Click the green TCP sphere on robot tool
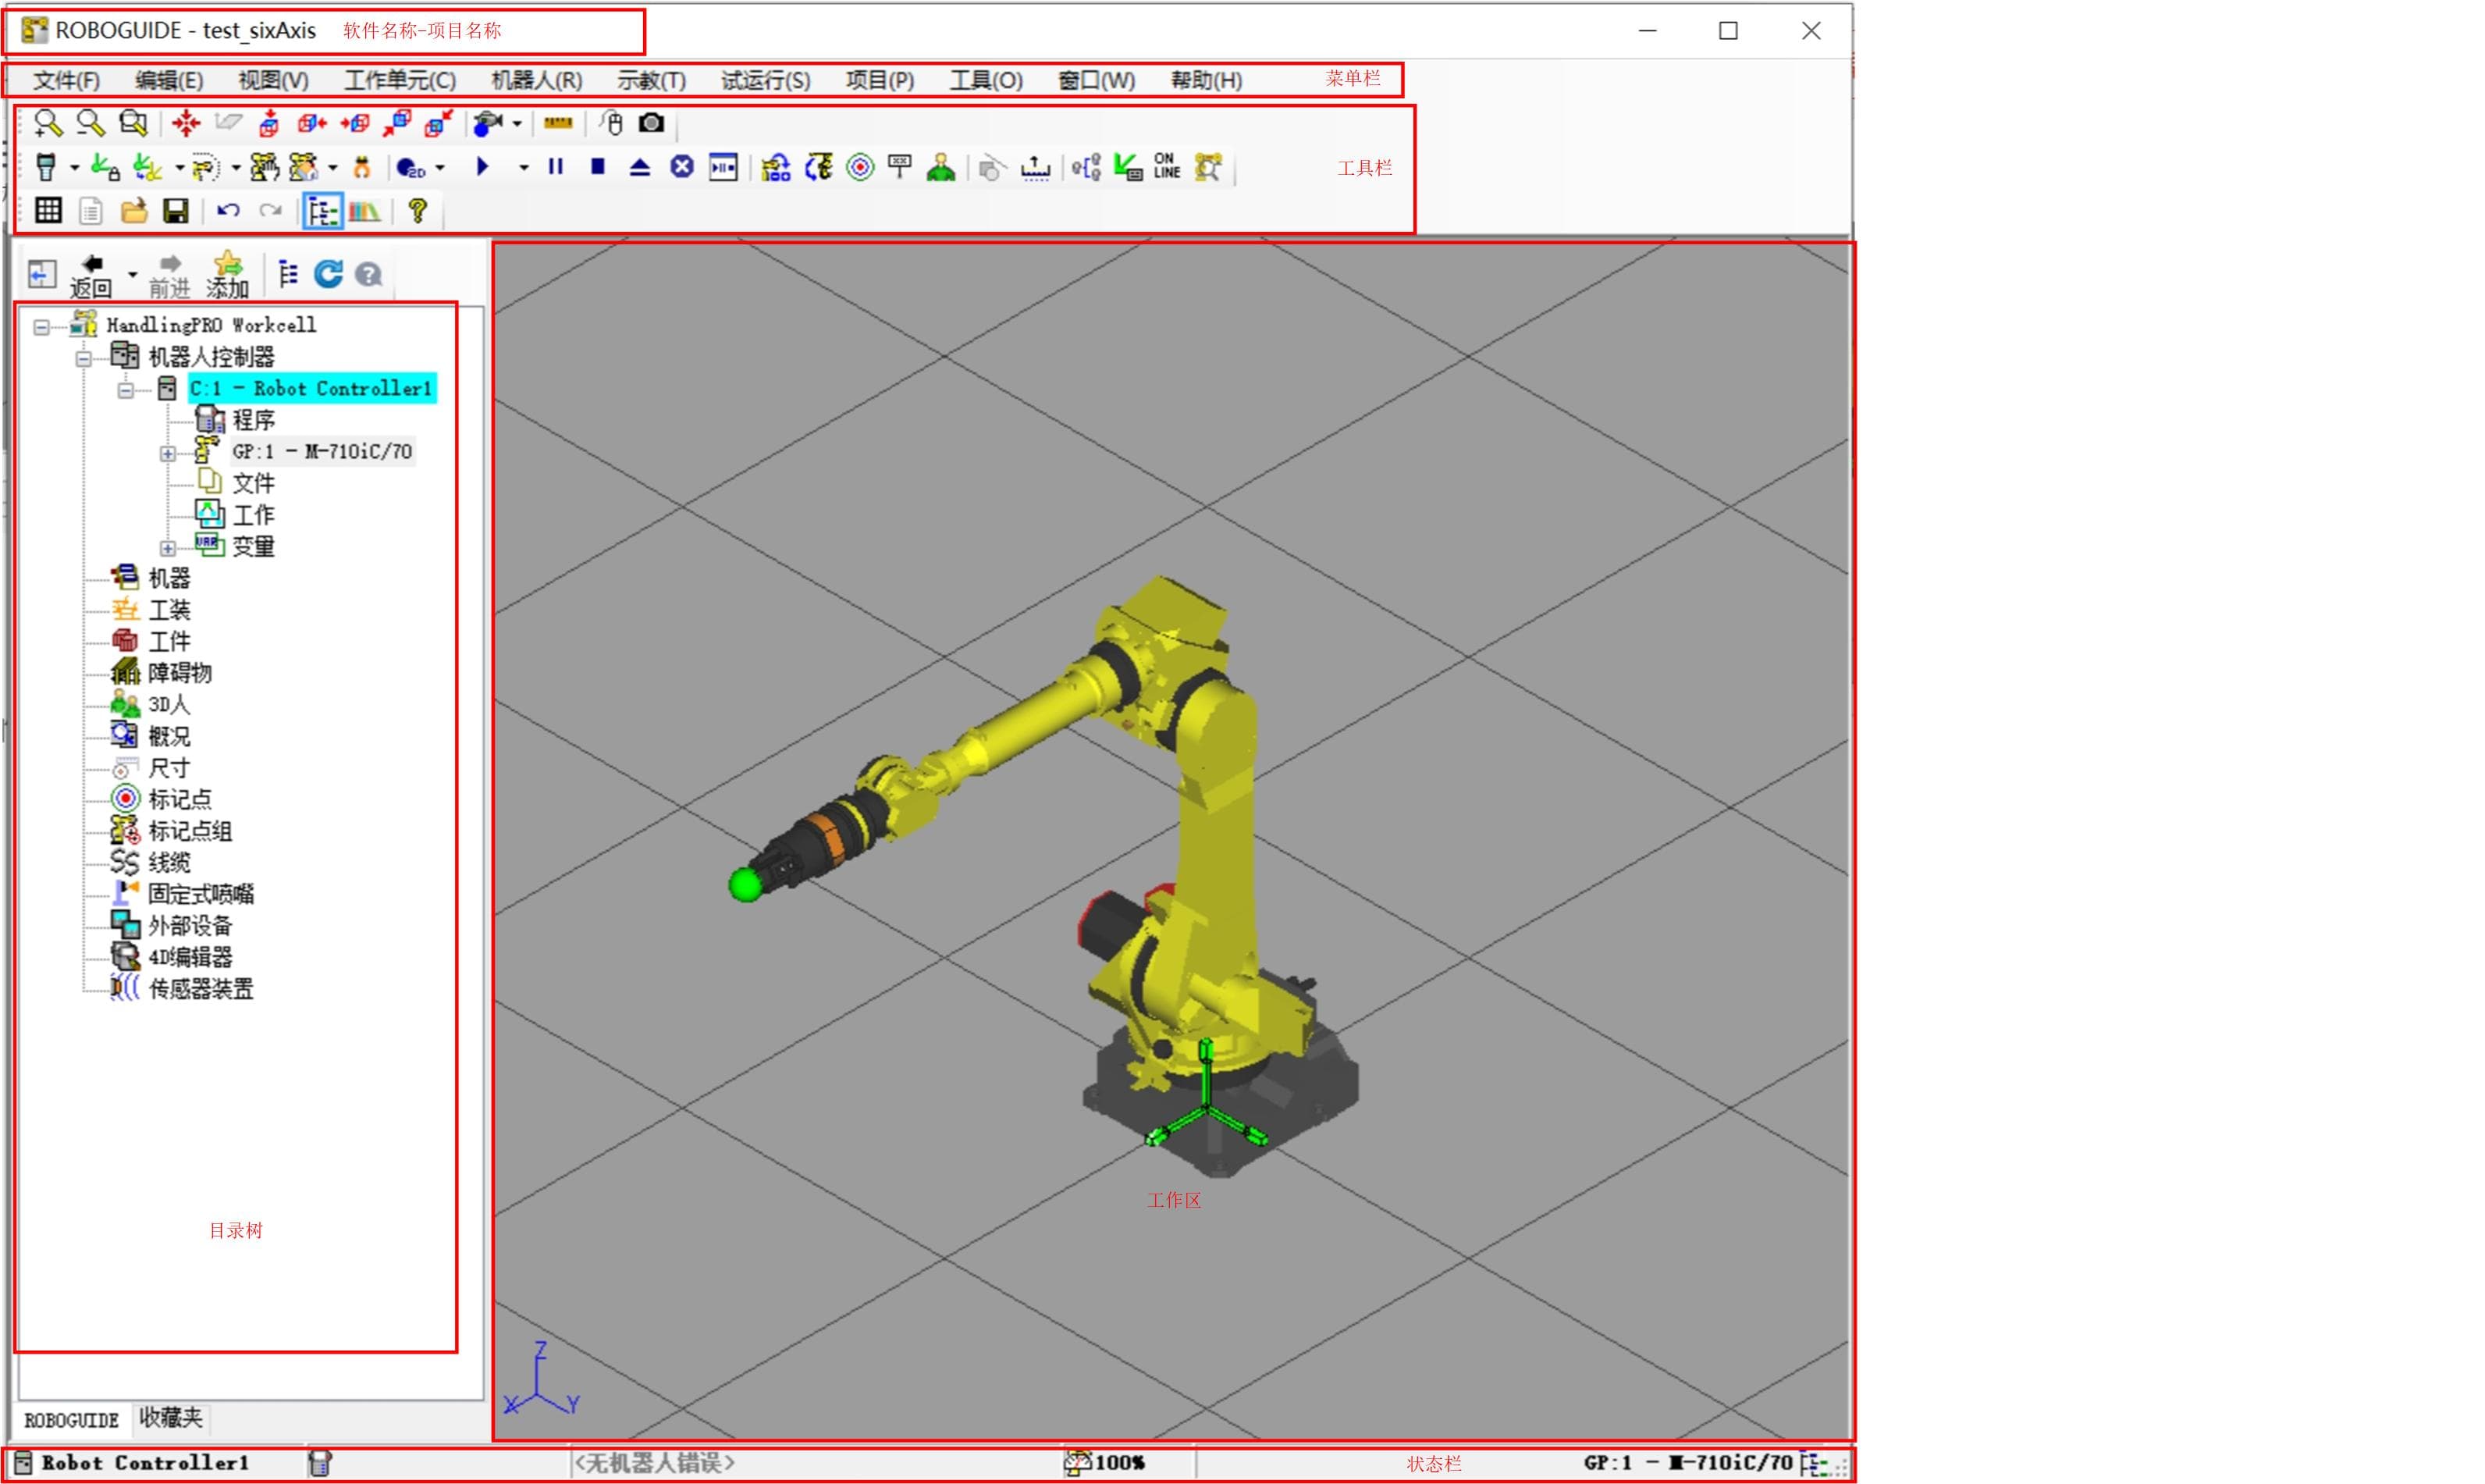Image resolution: width=2485 pixels, height=1484 pixels. 745,885
